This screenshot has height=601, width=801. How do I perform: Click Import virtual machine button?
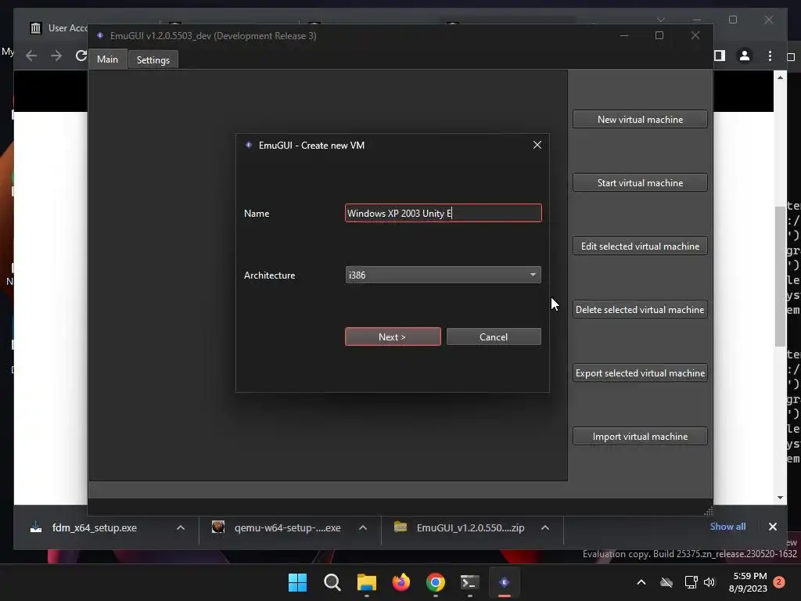tap(640, 436)
